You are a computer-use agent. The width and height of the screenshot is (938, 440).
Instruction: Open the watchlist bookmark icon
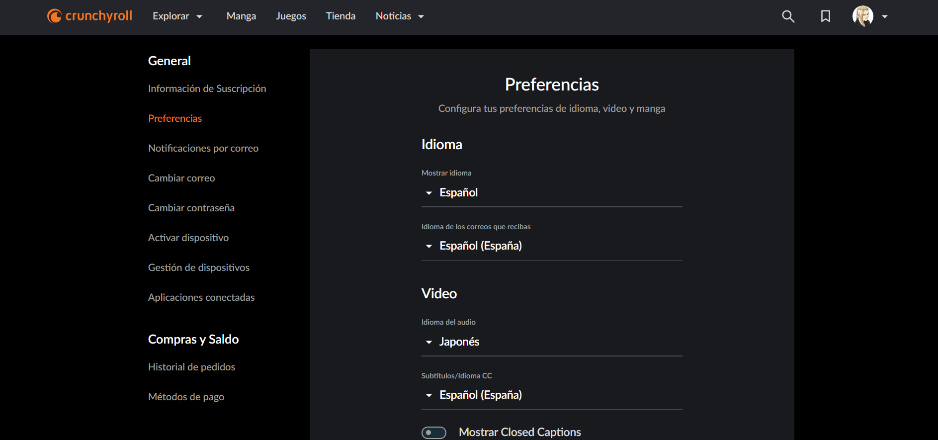pos(825,16)
